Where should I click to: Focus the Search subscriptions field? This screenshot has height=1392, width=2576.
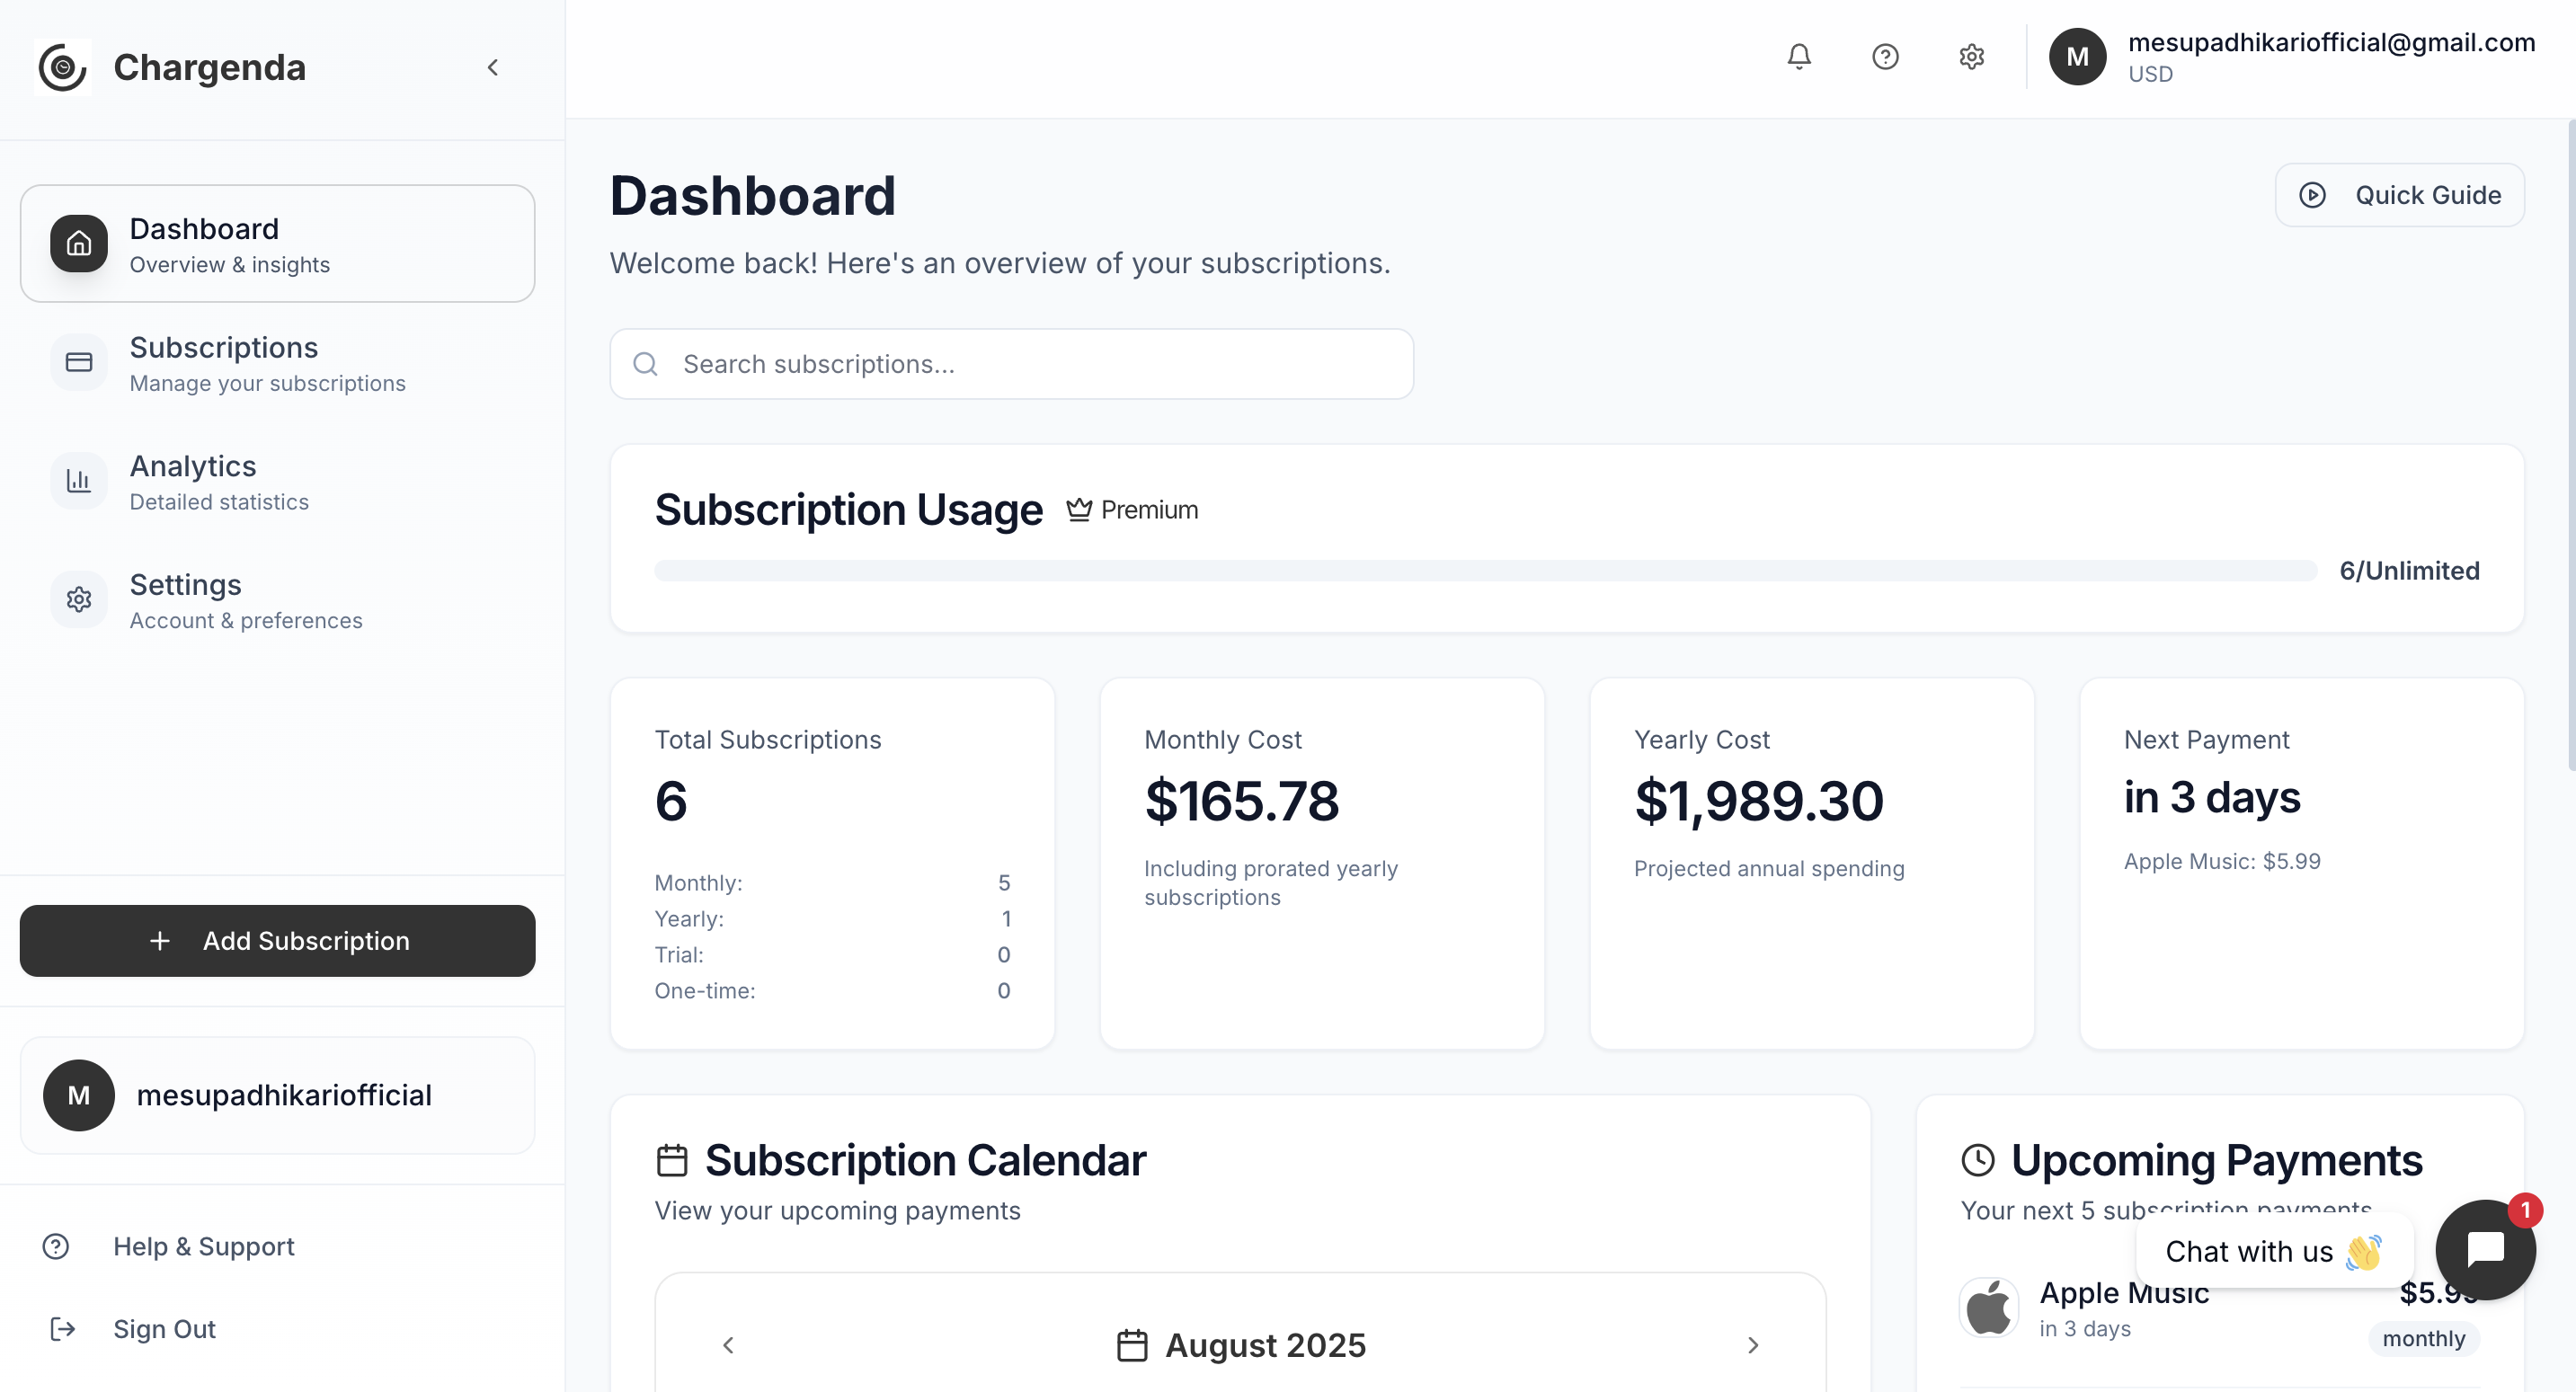1030,364
